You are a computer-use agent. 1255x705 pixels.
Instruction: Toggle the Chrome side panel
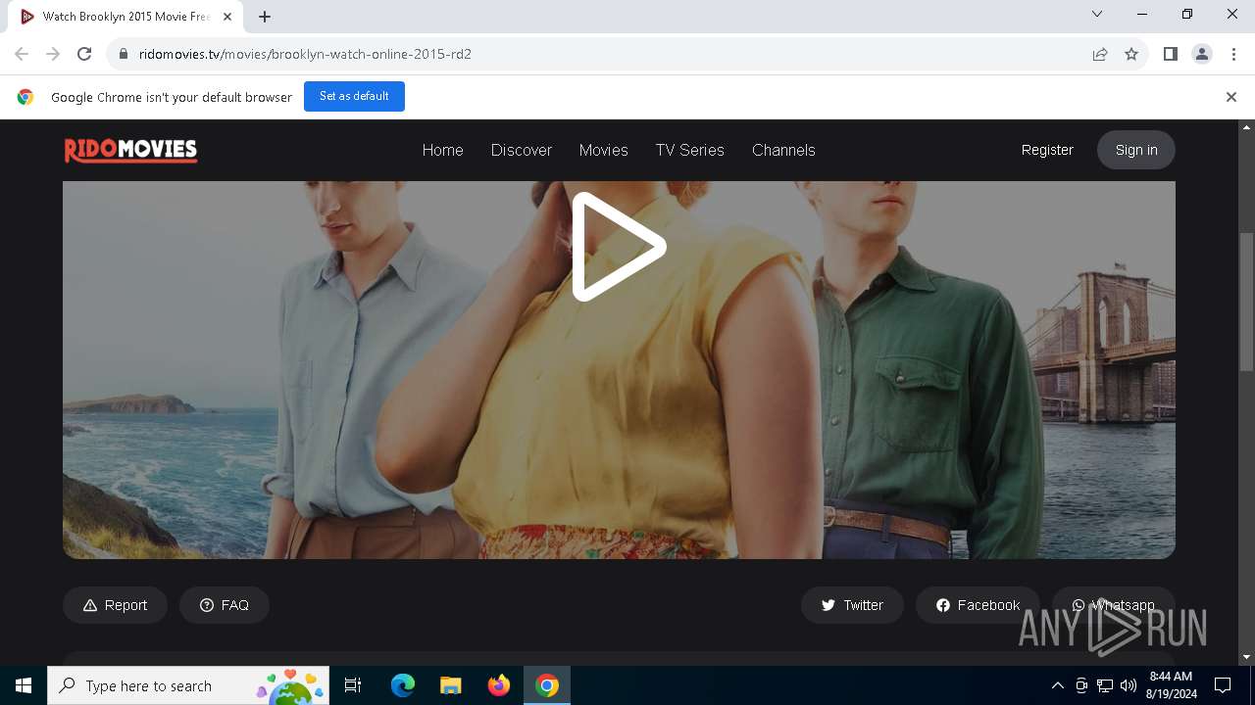coord(1170,54)
